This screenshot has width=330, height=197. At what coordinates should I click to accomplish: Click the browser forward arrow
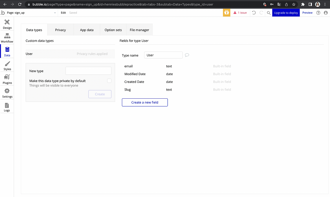click(x=12, y=4)
